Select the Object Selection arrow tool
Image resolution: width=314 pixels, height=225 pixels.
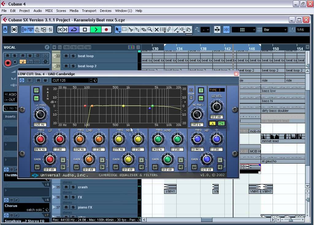[x=118, y=30]
